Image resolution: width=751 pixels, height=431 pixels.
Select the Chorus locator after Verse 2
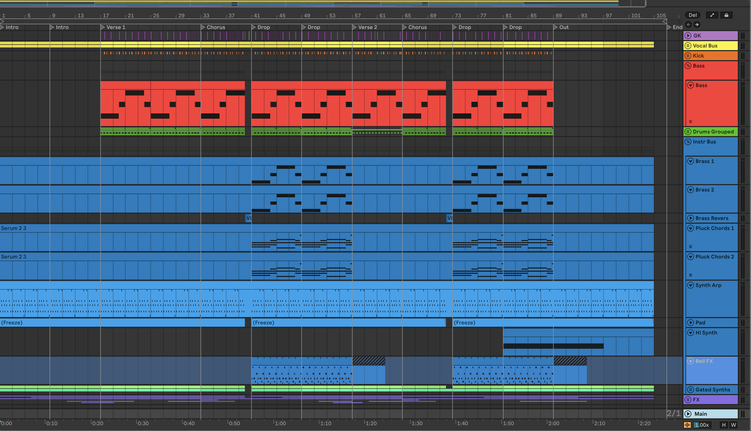[x=405, y=27]
